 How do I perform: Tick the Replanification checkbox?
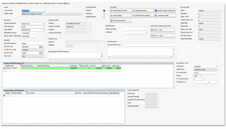pos(104,17)
